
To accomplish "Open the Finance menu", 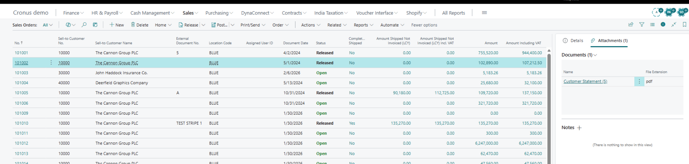I will (73, 13).
